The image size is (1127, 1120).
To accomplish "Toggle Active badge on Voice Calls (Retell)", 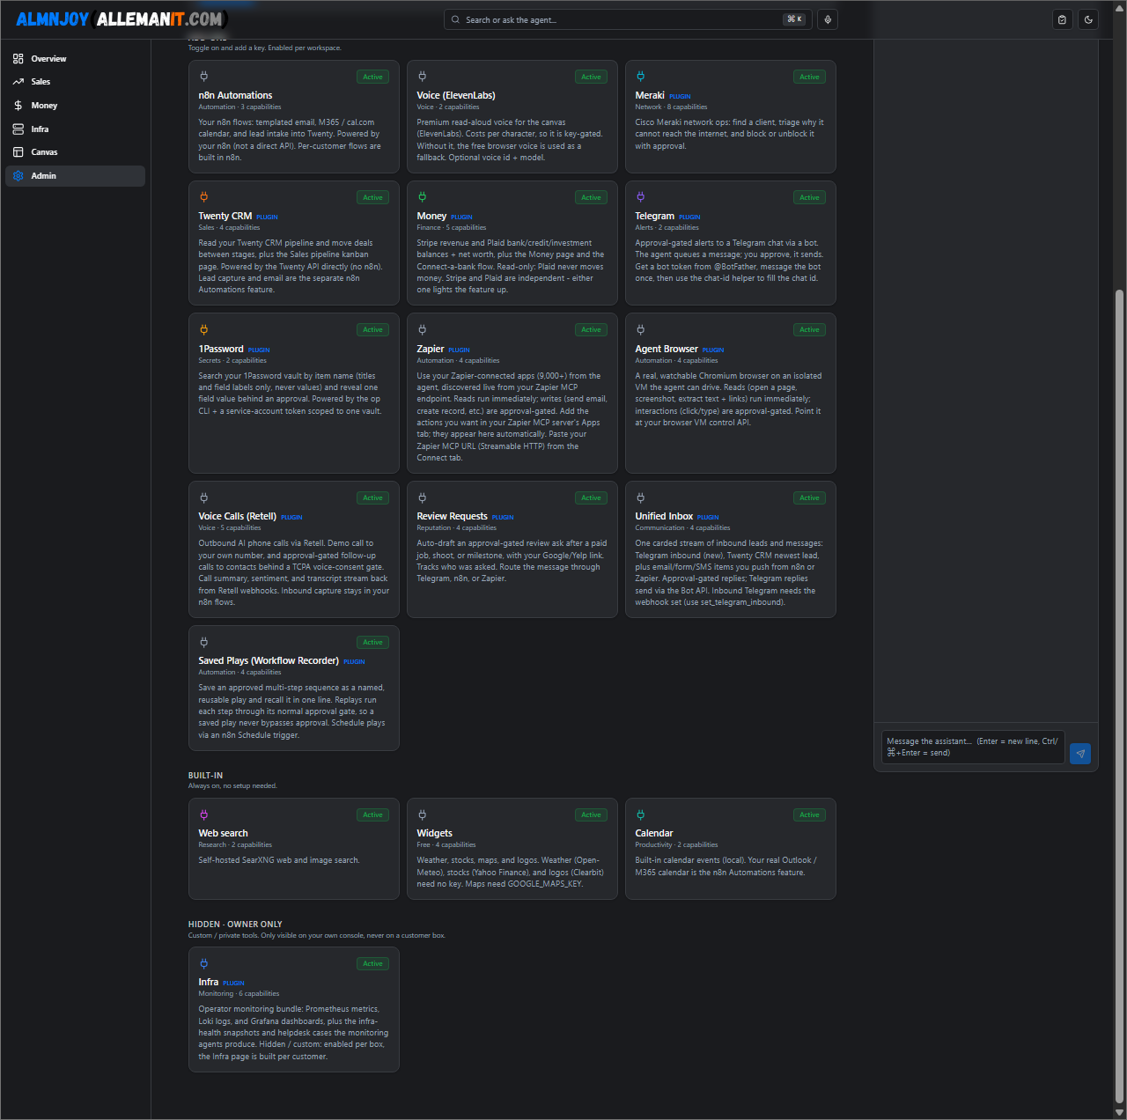I will [x=373, y=497].
